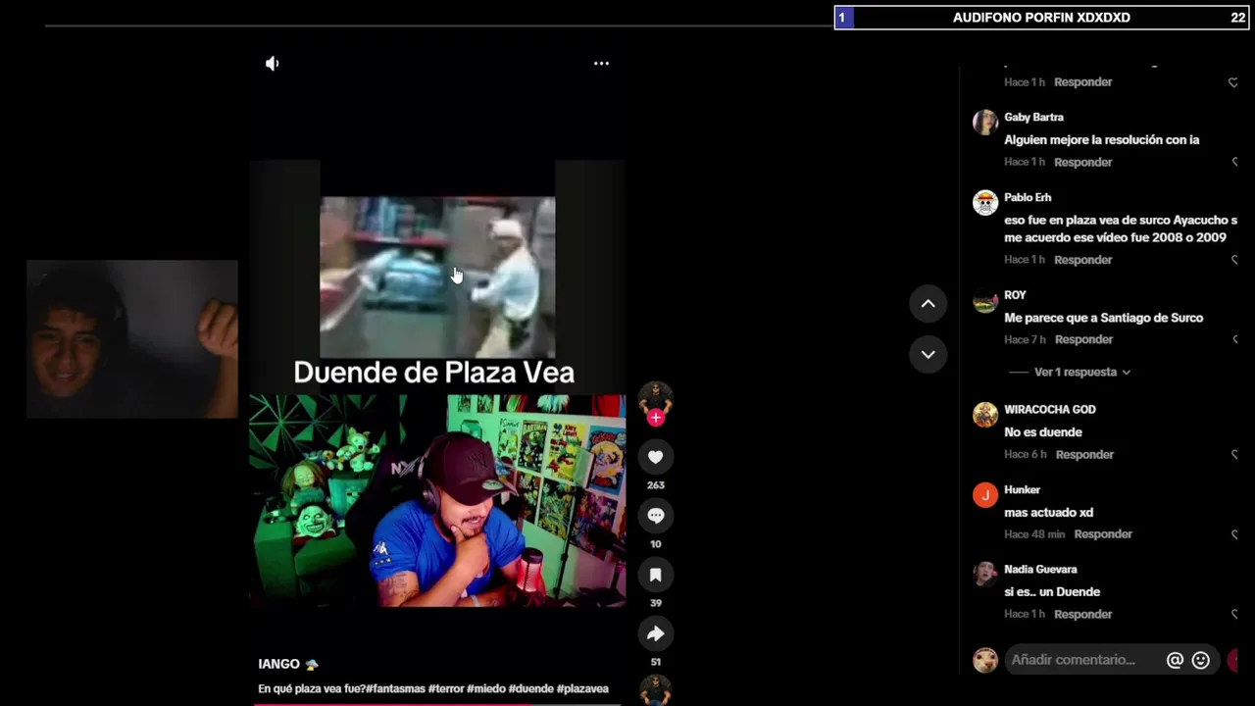The image size is (1255, 706).
Task: Open the ROY username link
Action: tap(1015, 295)
